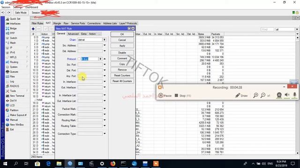Expand the Dst. Address field
The image size is (300, 168).
105,51
